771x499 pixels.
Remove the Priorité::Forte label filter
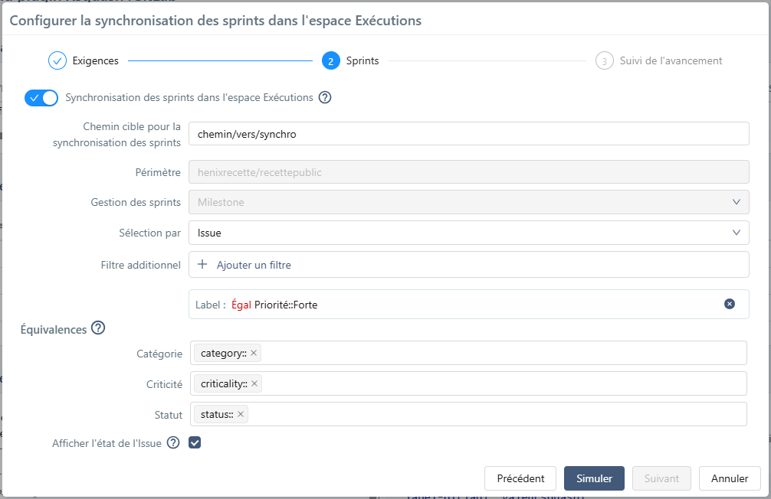(x=730, y=304)
